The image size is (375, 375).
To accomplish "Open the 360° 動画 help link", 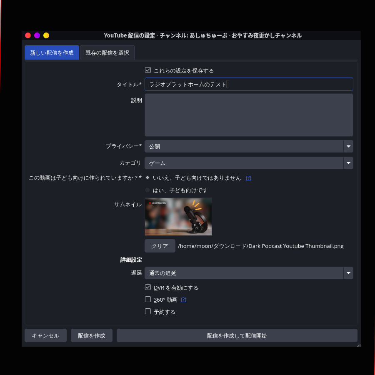I will pyautogui.click(x=183, y=300).
